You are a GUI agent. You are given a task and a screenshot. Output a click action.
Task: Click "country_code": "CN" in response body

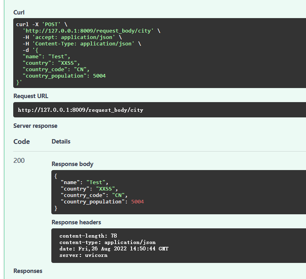tap(94, 195)
